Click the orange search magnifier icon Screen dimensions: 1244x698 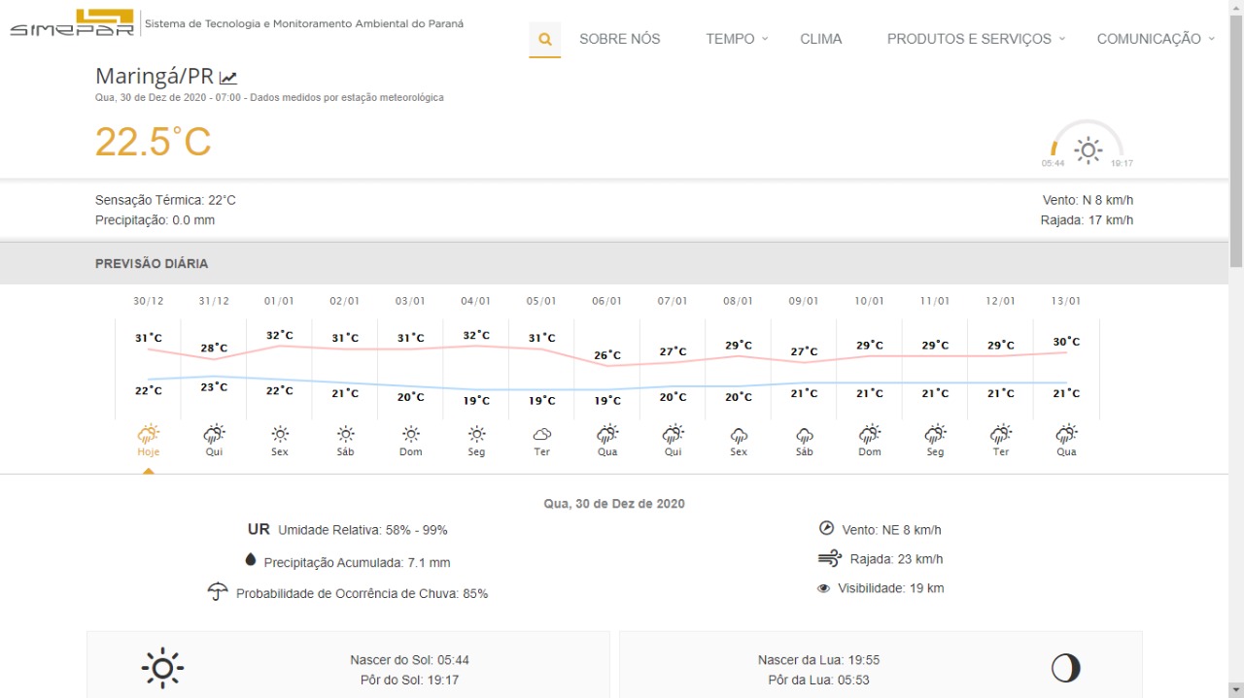click(x=545, y=40)
